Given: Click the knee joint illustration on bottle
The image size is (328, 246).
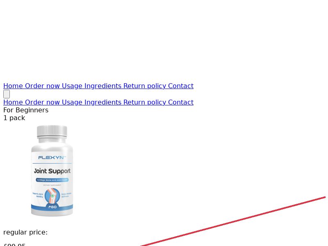Looking at the screenshot, I should coord(52,196).
